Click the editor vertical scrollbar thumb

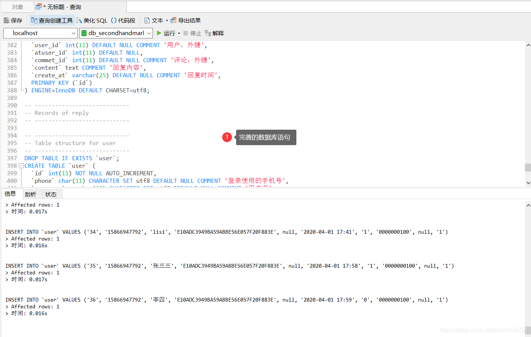pos(528,167)
